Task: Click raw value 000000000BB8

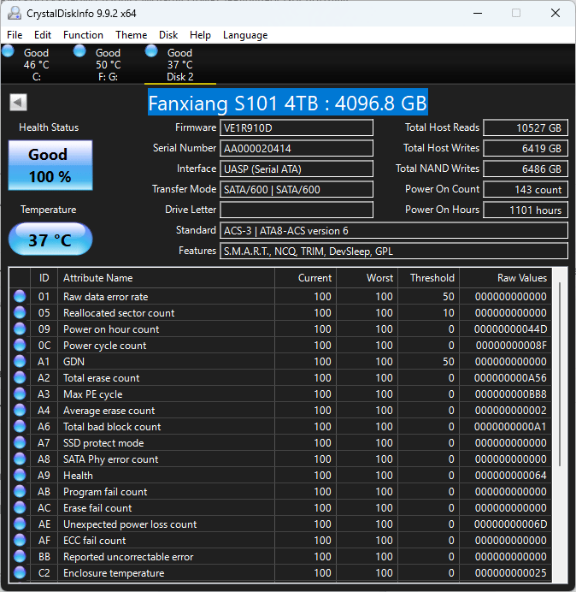Action: click(510, 394)
